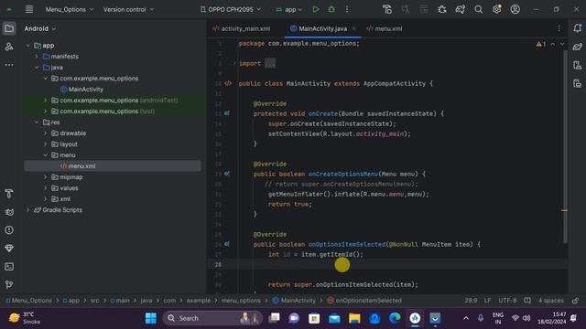Click the 4 spaces indent status entry
Image resolution: width=586 pixels, height=329 pixels.
pos(551,301)
